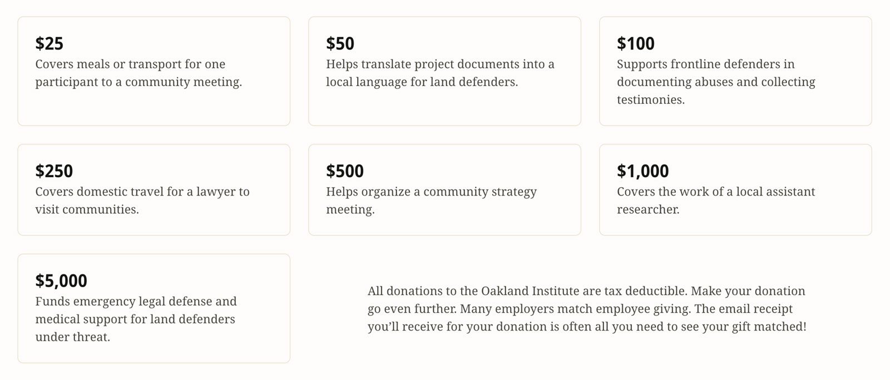Screen dimensions: 890x380
Task: Select the $5,000 donation amount heading
Action: pyautogui.click(x=61, y=281)
